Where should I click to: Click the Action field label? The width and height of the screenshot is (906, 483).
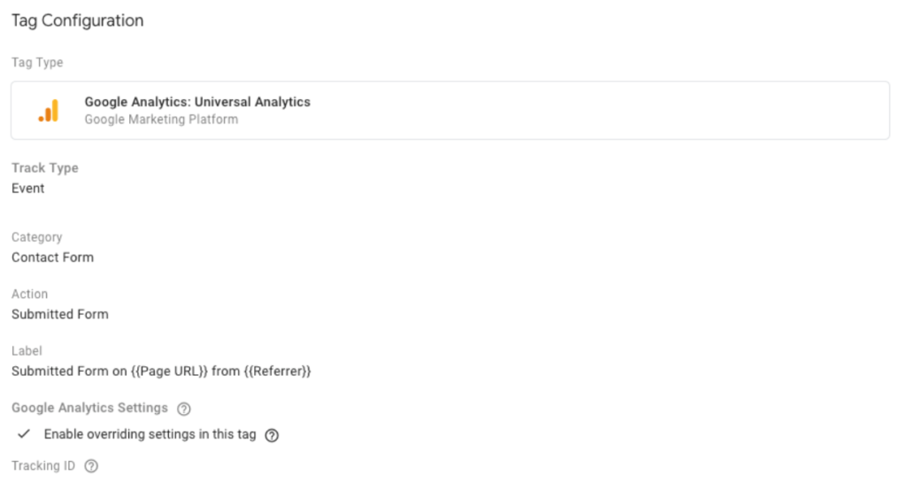(x=29, y=294)
